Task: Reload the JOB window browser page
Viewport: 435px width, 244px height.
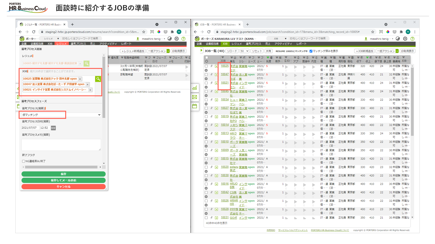Action: coord(209,32)
